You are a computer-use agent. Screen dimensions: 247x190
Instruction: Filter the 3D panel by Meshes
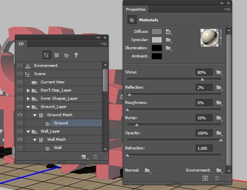56,55
